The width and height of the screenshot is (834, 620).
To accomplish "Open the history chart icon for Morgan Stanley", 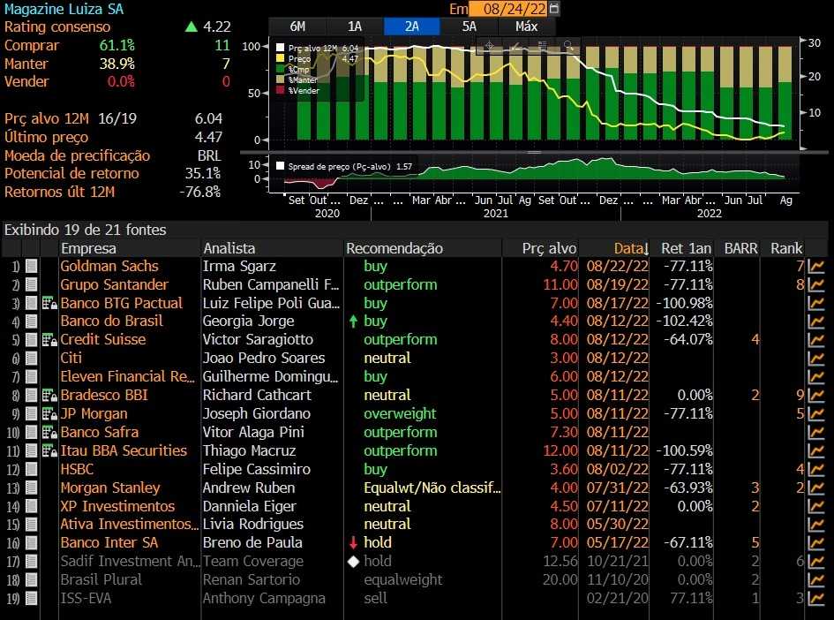I will (815, 488).
